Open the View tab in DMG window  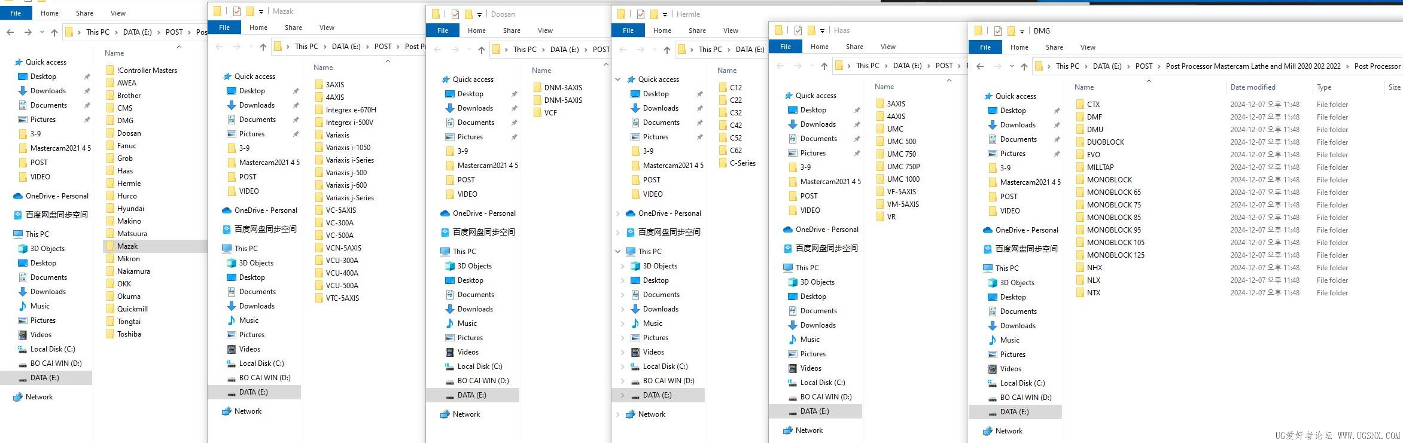[x=1088, y=47]
